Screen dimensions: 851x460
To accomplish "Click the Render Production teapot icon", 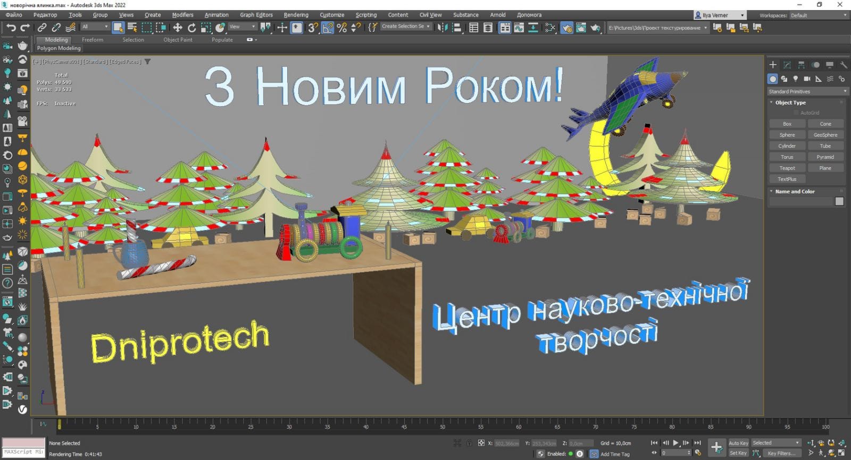I will (595, 28).
